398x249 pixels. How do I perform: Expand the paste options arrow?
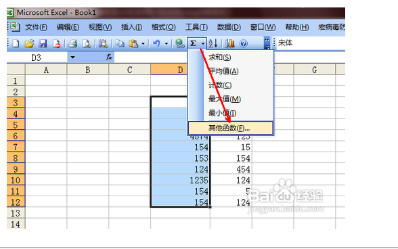(x=143, y=44)
